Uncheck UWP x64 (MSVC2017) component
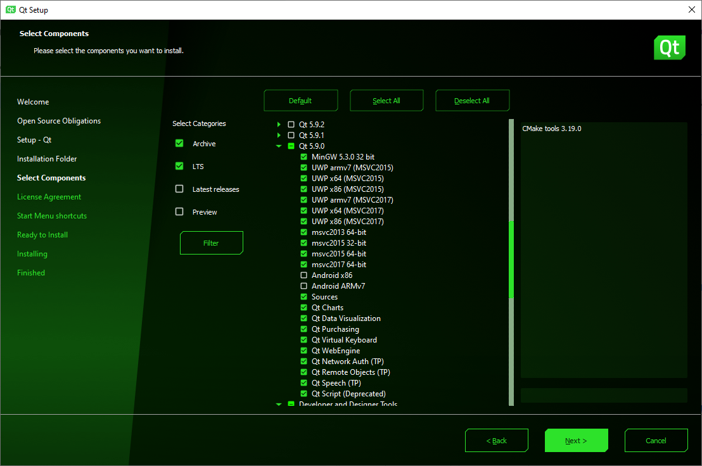Viewport: 702px width, 466px height. (303, 210)
